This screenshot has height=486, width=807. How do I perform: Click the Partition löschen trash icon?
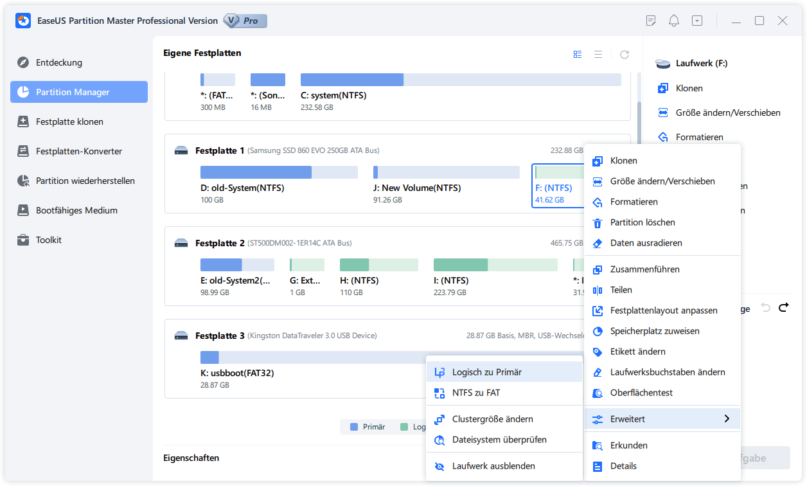click(x=598, y=222)
